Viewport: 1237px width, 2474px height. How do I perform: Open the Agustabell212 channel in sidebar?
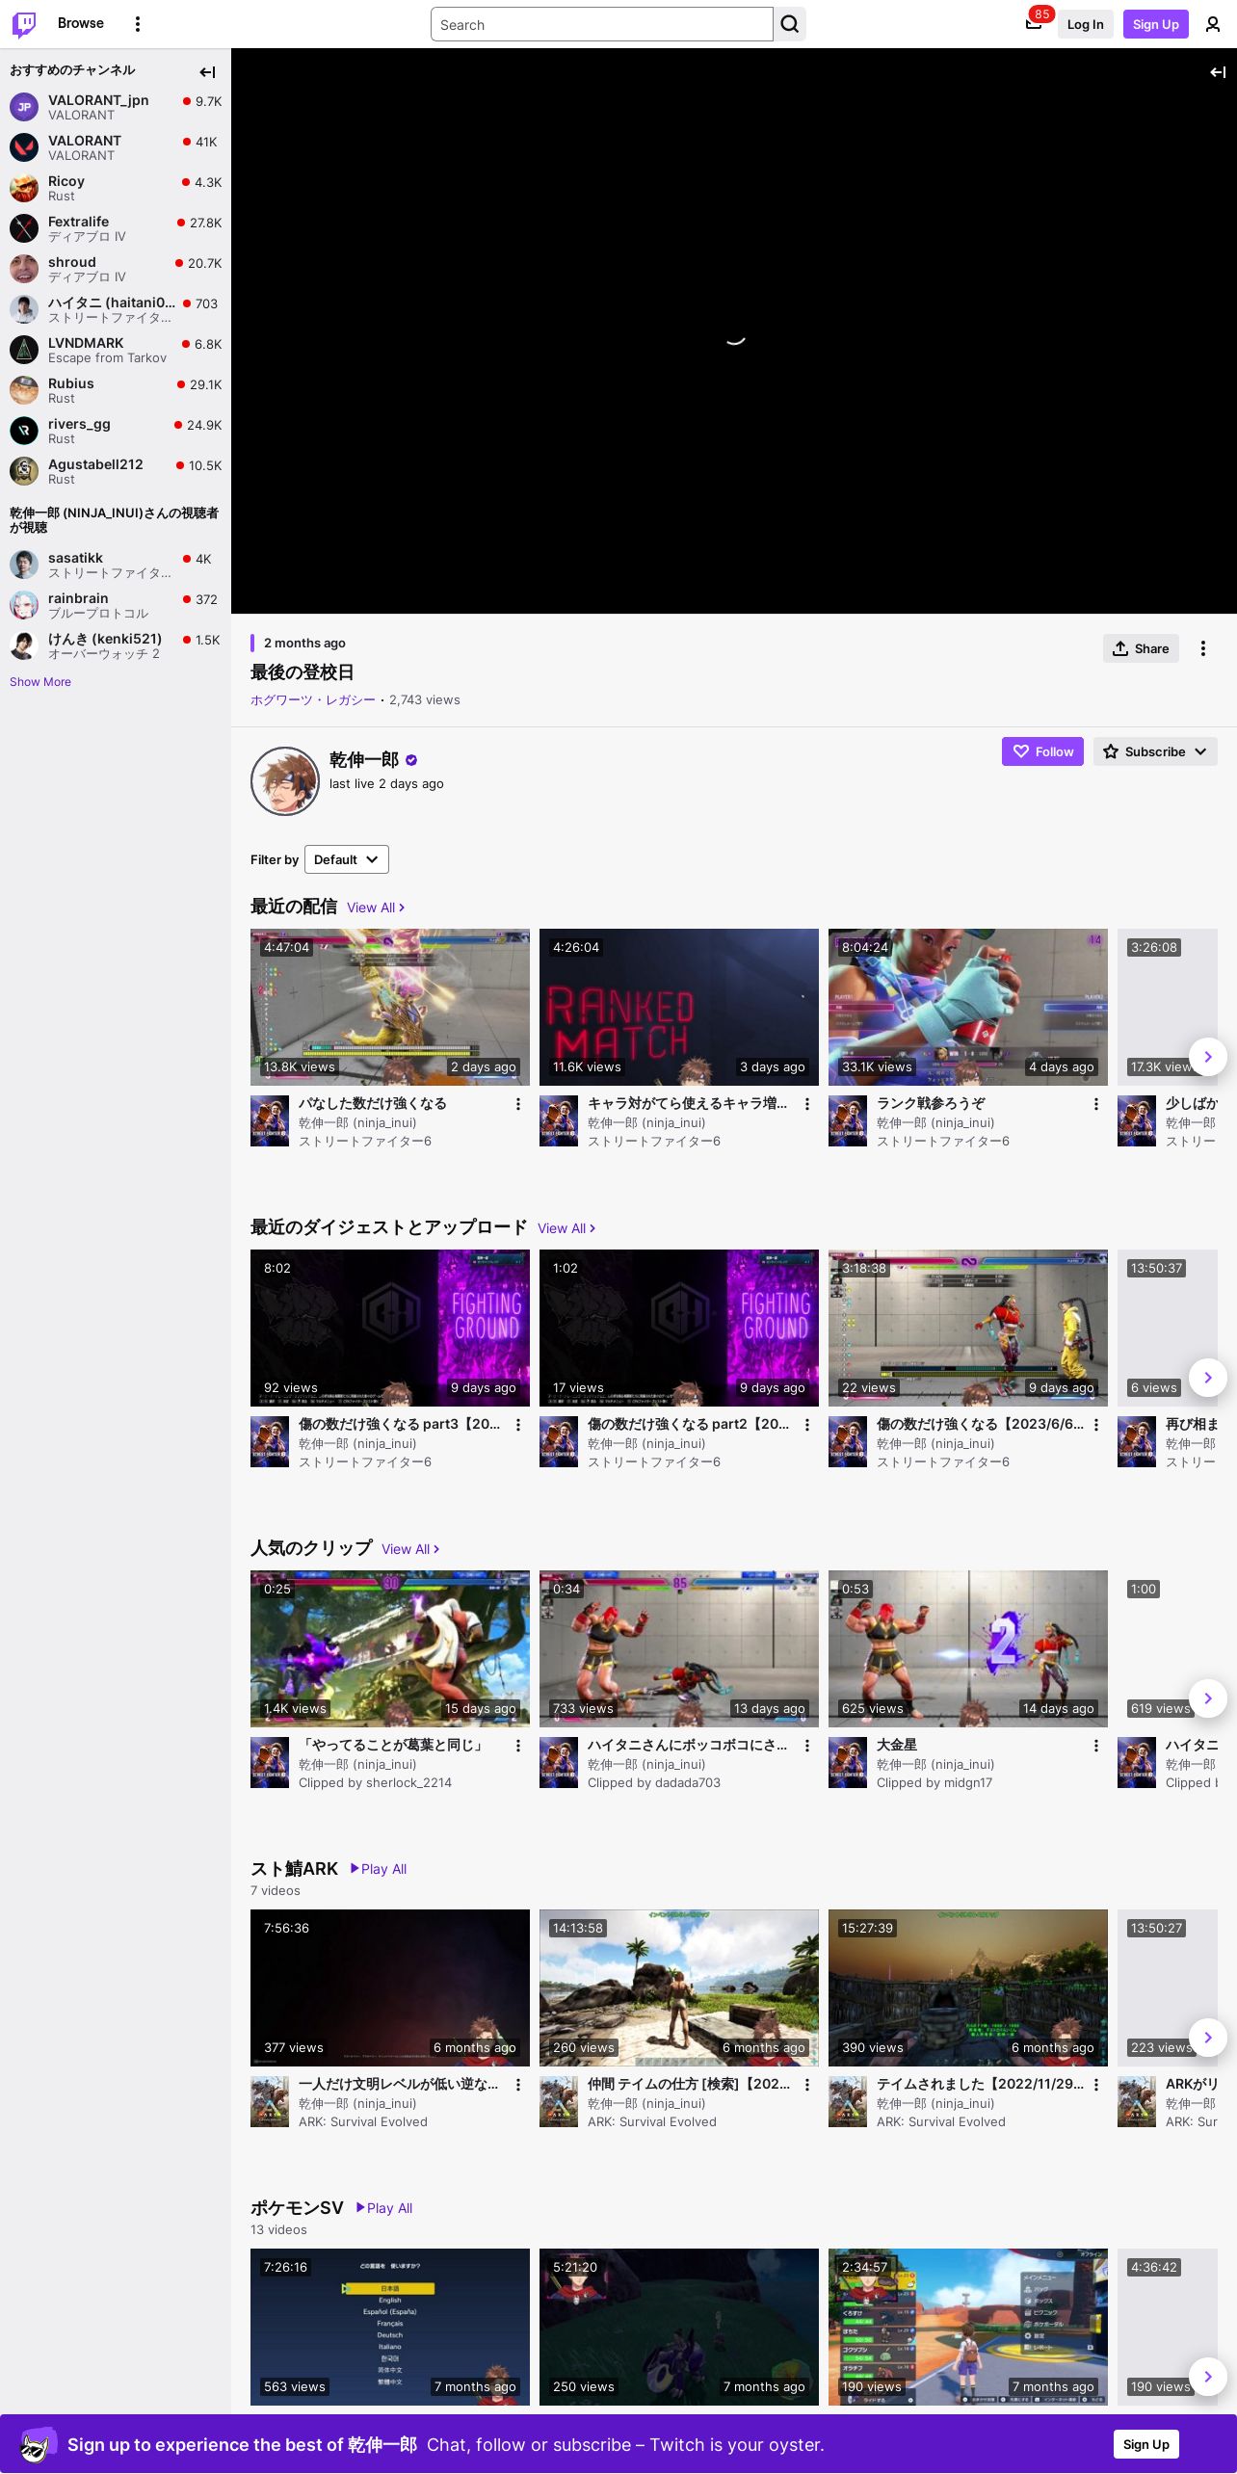tap(116, 471)
